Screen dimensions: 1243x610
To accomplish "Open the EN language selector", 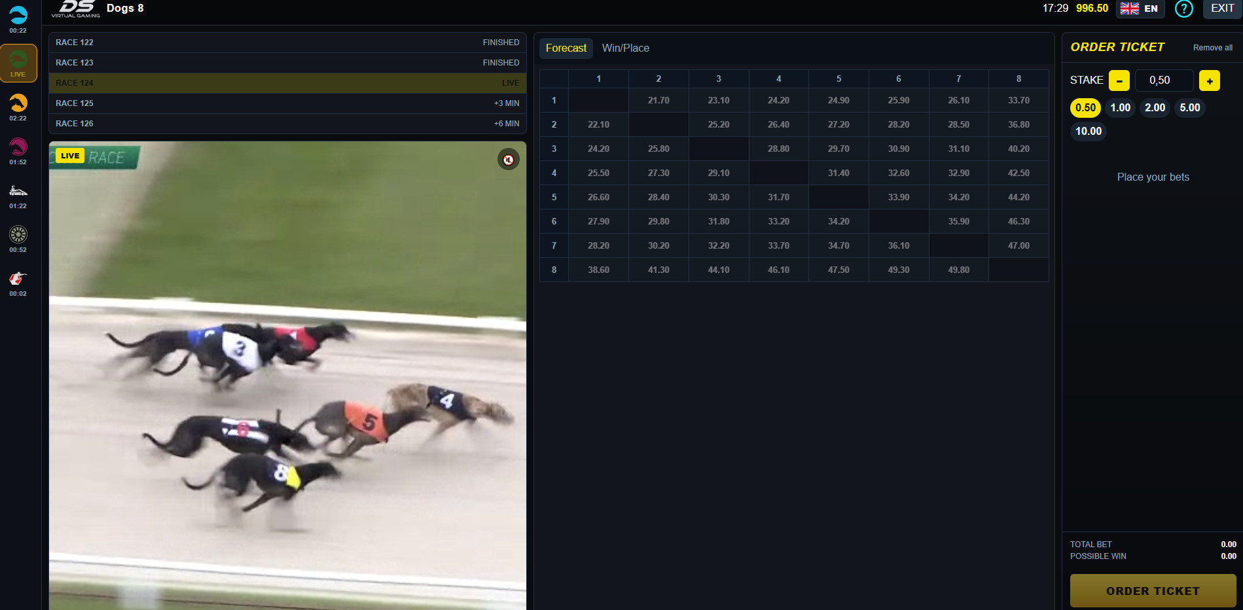I will tap(1140, 9).
